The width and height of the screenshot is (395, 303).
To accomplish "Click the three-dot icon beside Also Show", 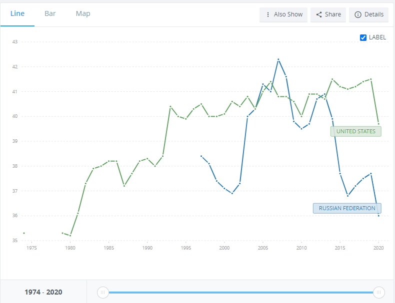I will pyautogui.click(x=268, y=14).
